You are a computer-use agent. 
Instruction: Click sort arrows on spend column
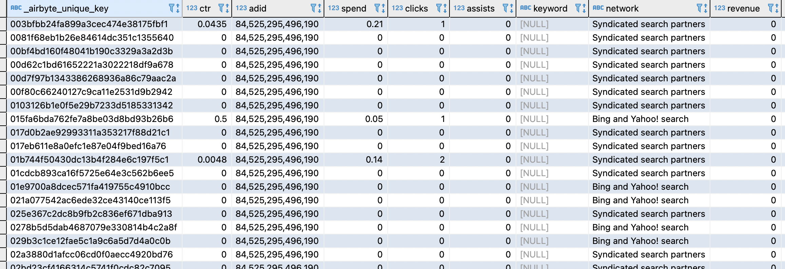(383, 8)
